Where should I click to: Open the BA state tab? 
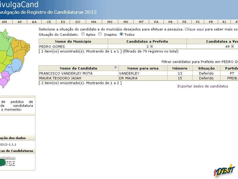[x=34, y=22]
